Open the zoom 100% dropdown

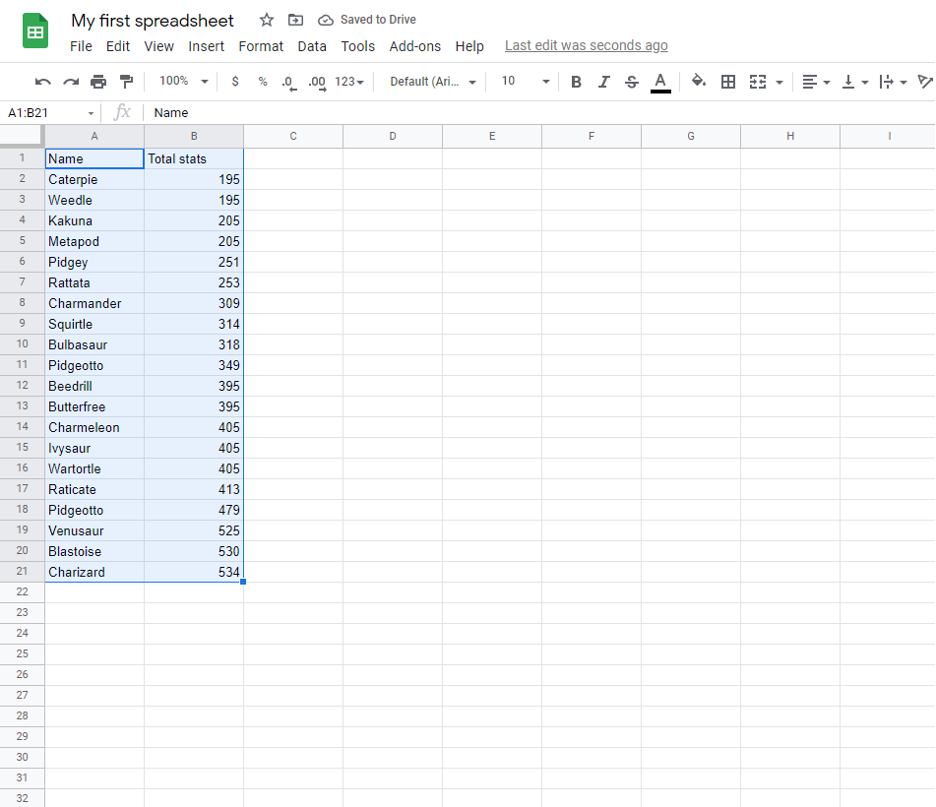click(184, 82)
